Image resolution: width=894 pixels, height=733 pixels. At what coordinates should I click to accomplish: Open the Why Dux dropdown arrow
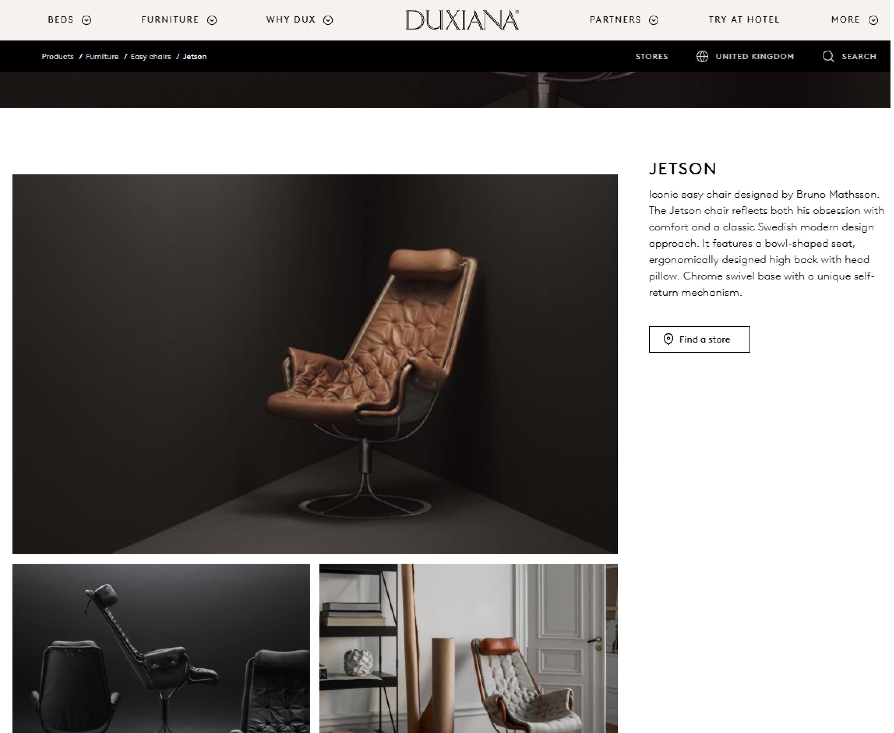[x=328, y=20]
